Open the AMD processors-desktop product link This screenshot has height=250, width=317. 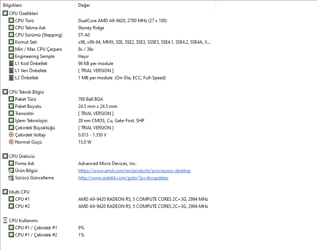pos(134,171)
